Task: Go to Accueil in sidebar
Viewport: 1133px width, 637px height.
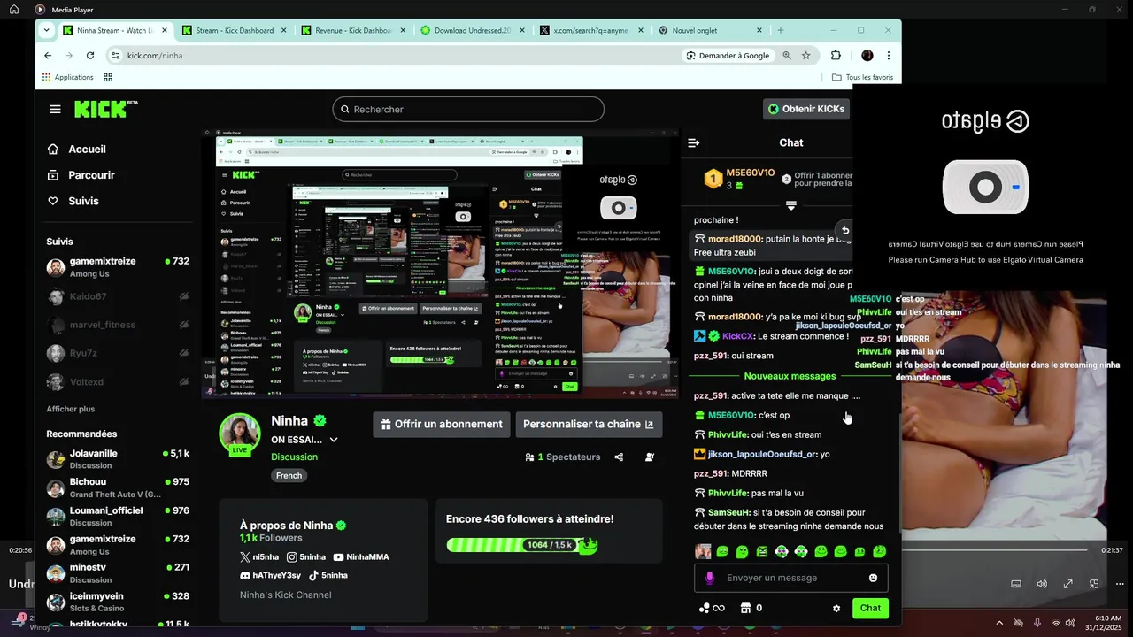Action: (76, 149)
